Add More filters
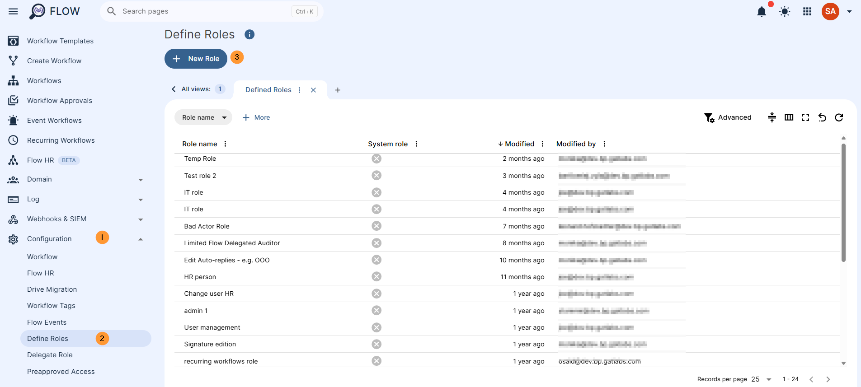This screenshot has height=387, width=861. click(x=256, y=117)
